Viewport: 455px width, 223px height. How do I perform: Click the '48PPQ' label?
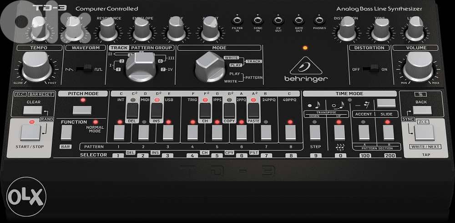click(289, 100)
